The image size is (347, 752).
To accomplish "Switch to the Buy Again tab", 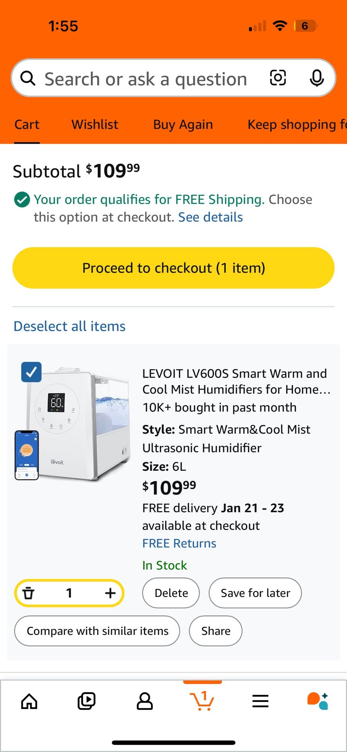I will pos(183,125).
